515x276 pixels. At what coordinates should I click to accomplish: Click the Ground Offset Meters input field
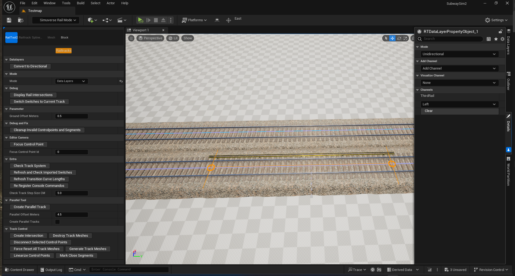tap(72, 116)
